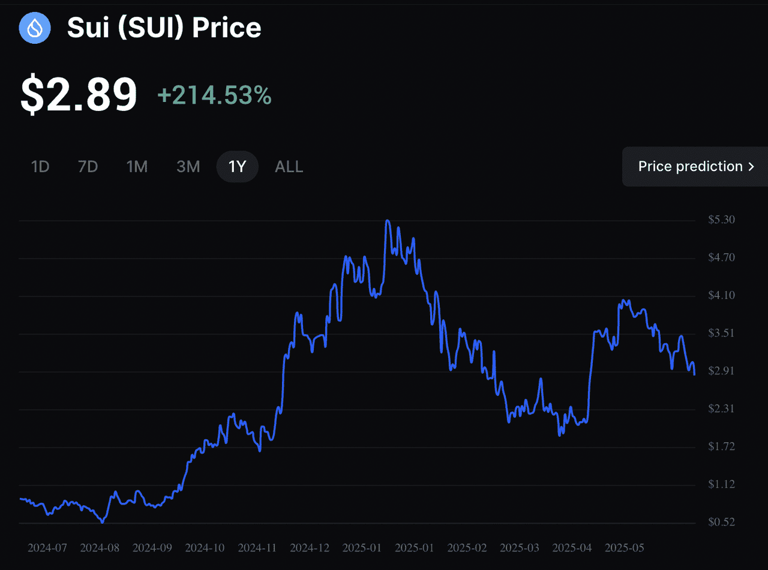Click the Sui (SUI) Price heading

(x=164, y=28)
